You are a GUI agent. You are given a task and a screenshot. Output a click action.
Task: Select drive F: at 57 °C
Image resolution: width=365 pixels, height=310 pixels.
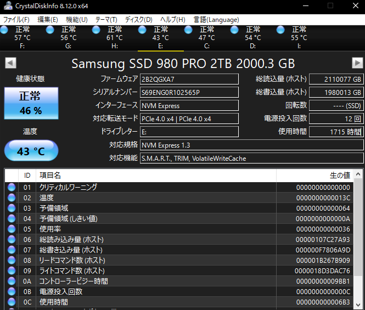click(x=23, y=38)
